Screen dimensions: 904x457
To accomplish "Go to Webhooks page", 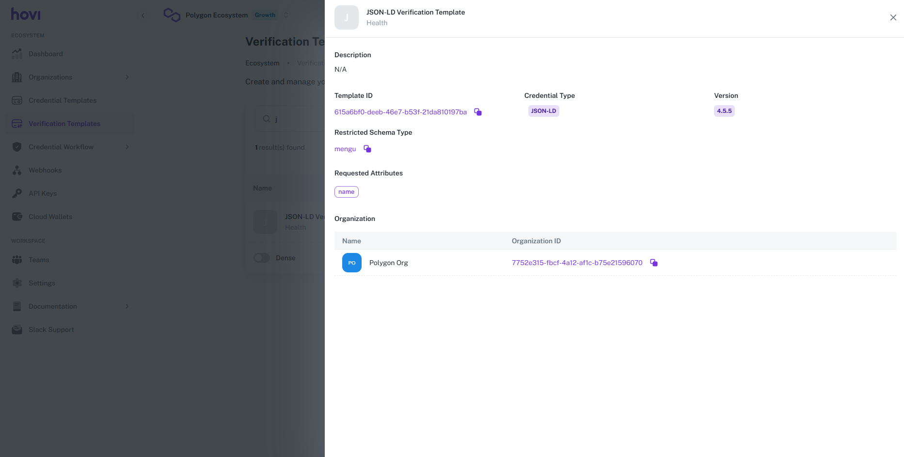I will [45, 170].
